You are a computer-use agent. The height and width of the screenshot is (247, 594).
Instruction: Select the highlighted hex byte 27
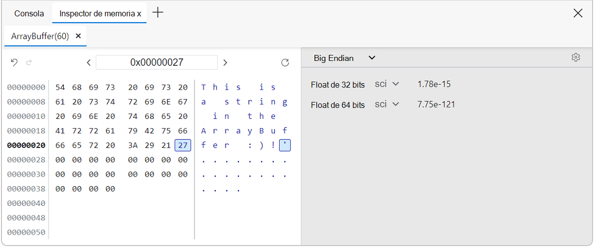183,146
